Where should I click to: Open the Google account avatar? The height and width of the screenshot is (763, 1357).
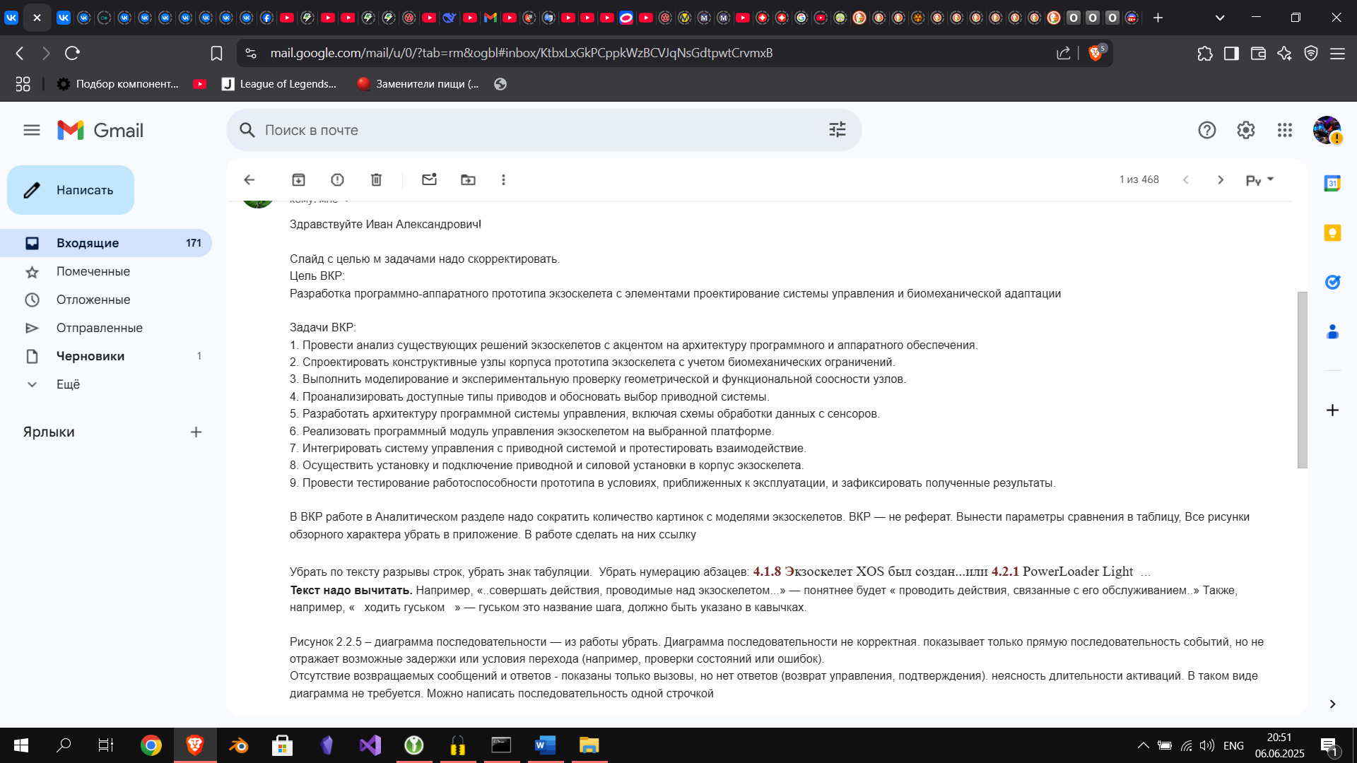tap(1327, 130)
